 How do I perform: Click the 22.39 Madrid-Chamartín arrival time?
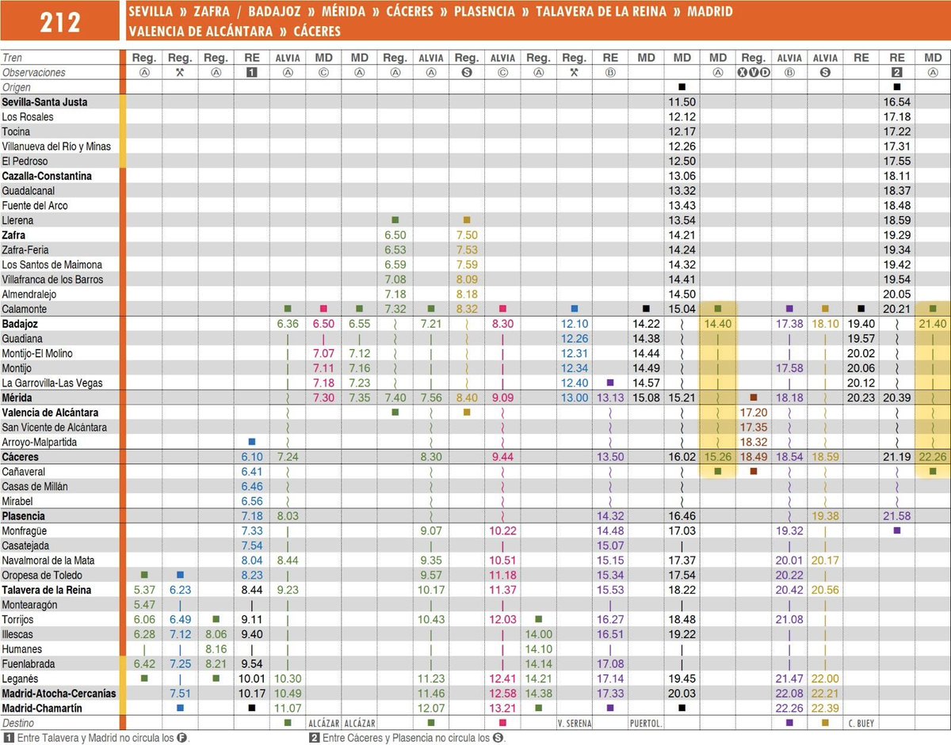coord(825,708)
